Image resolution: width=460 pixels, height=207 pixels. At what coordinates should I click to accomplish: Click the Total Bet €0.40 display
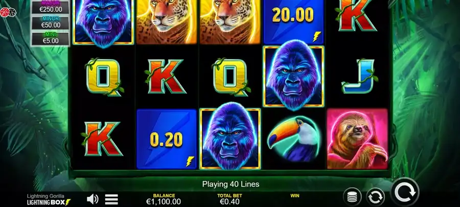click(229, 199)
